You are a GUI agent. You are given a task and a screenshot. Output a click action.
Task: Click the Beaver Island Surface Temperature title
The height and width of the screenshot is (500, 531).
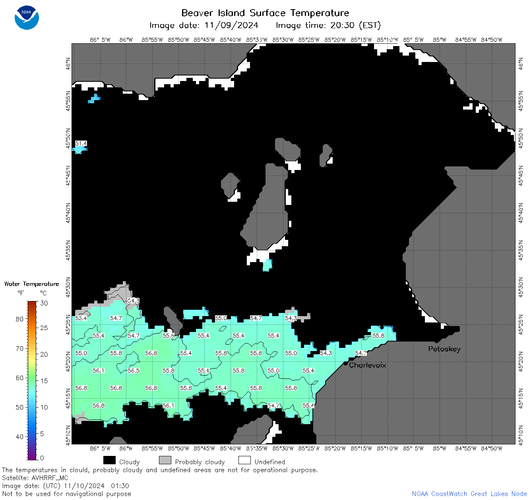[x=265, y=13]
